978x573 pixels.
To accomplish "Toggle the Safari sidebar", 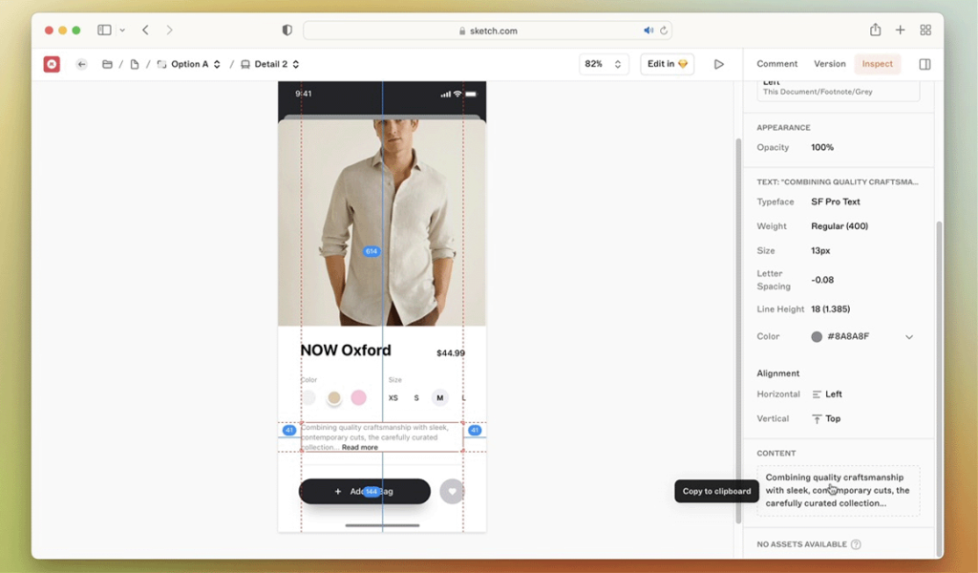I will point(104,30).
